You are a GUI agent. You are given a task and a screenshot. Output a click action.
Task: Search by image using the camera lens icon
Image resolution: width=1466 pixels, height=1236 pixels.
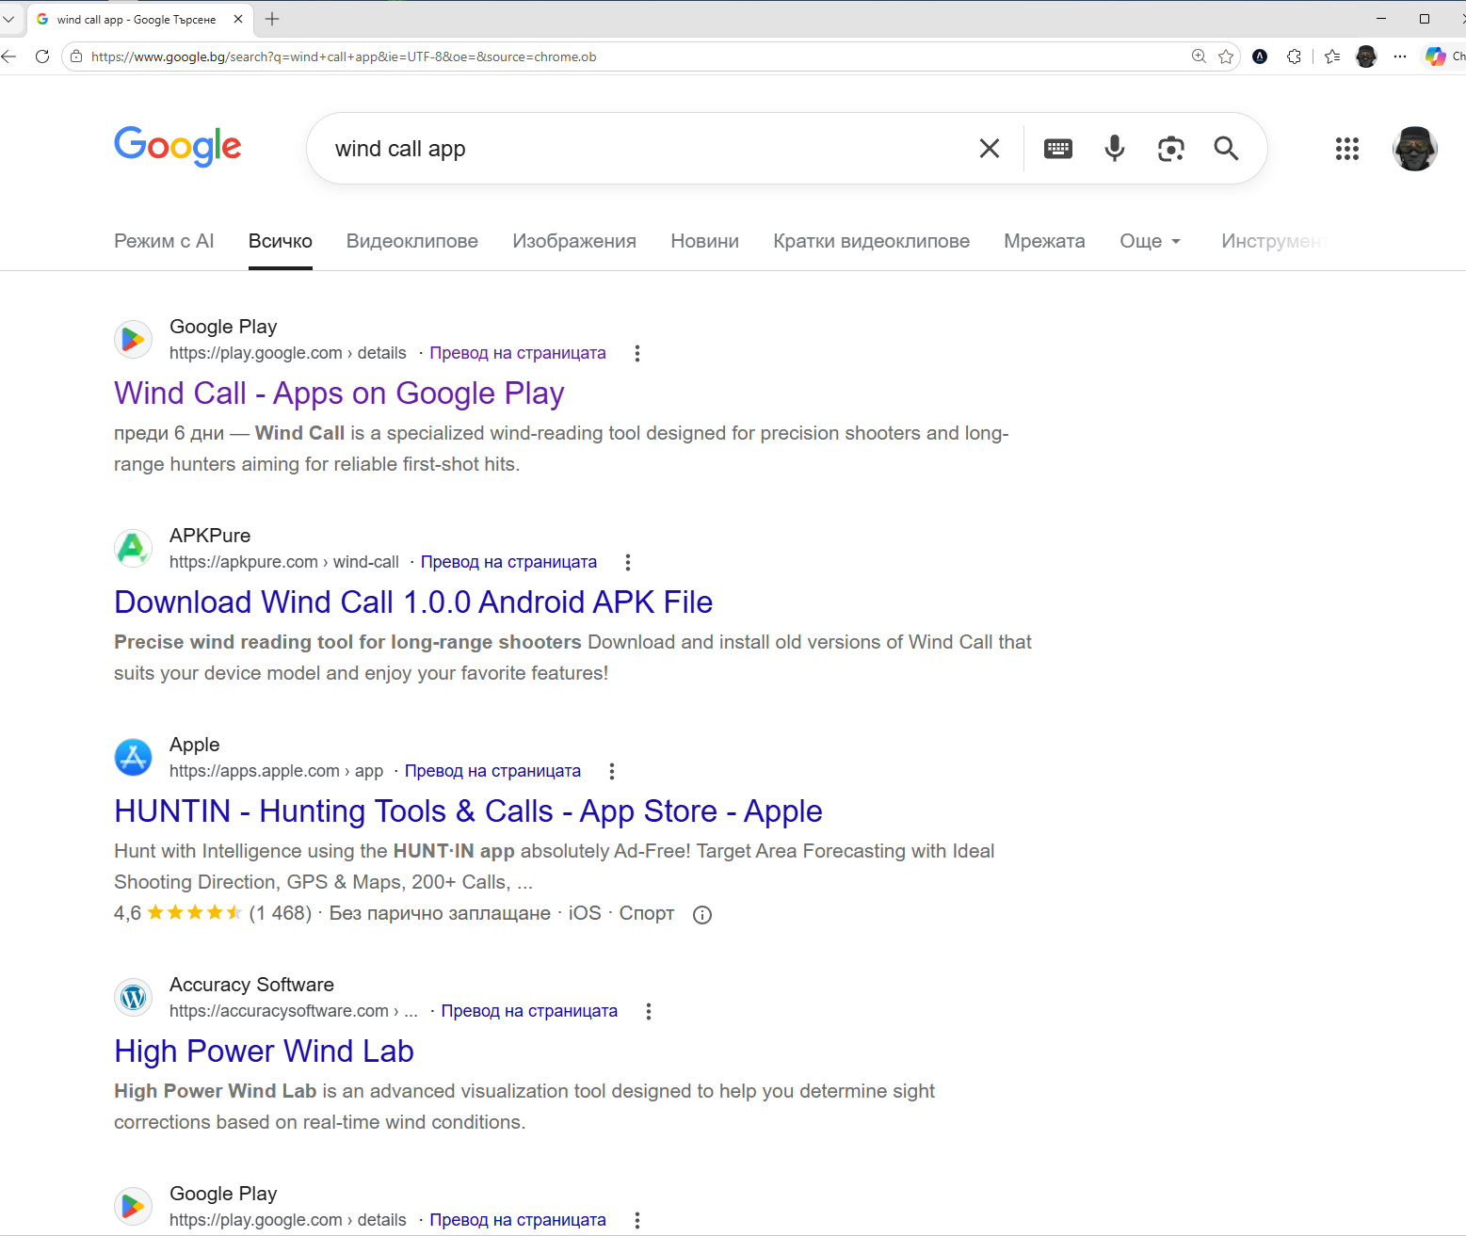click(x=1170, y=149)
